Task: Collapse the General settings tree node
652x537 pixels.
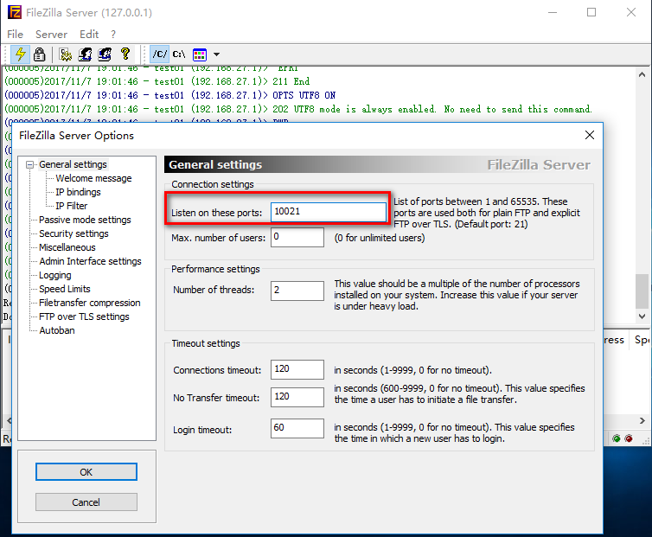Action: point(29,164)
